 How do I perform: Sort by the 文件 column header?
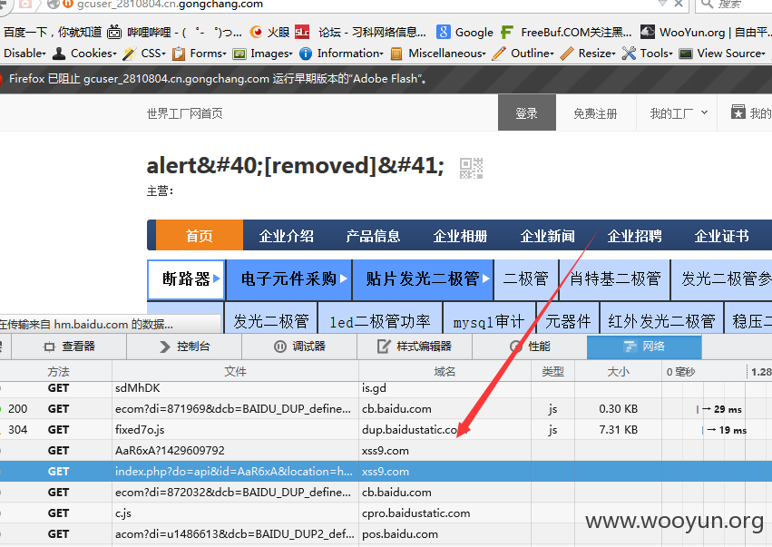pyautogui.click(x=235, y=372)
